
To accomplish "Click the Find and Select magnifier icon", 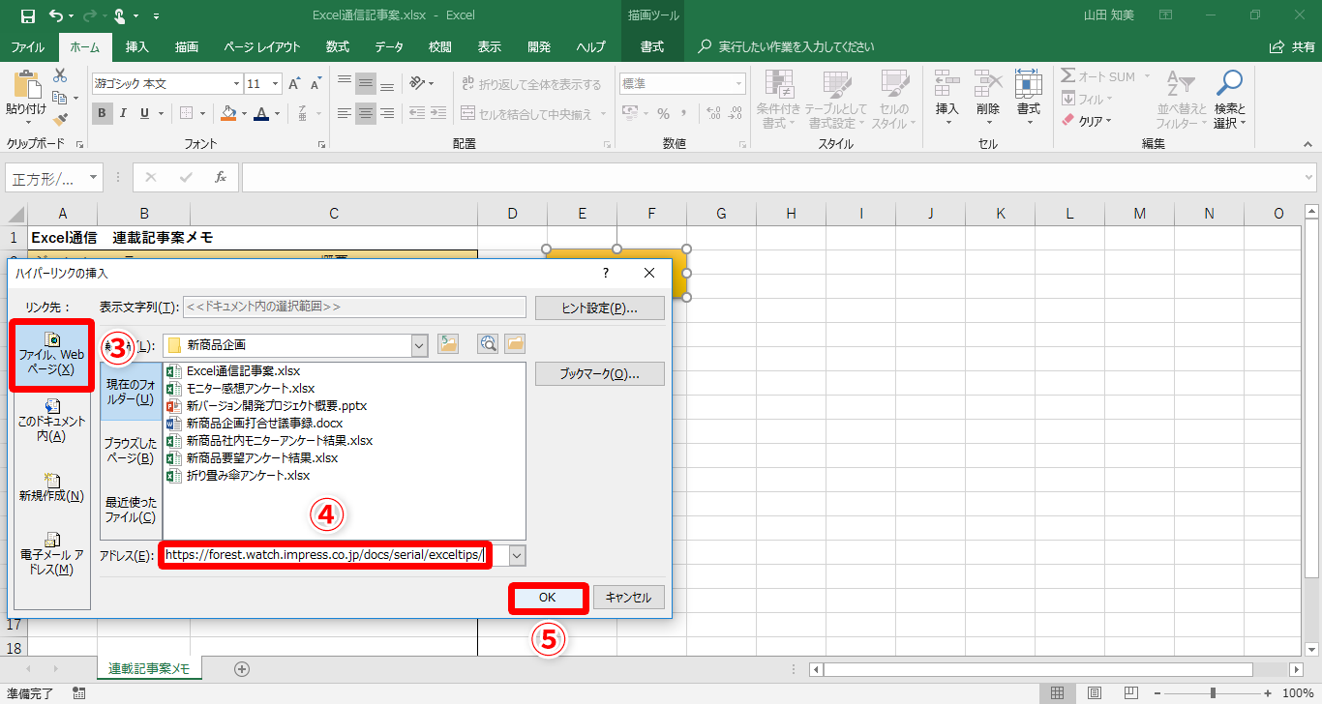I will coord(1228,84).
